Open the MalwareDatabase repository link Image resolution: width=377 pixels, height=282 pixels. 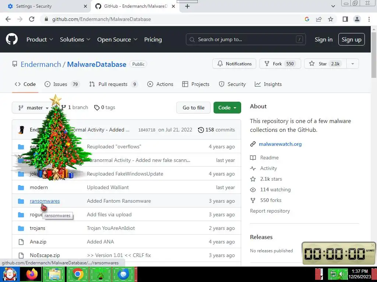[97, 64]
